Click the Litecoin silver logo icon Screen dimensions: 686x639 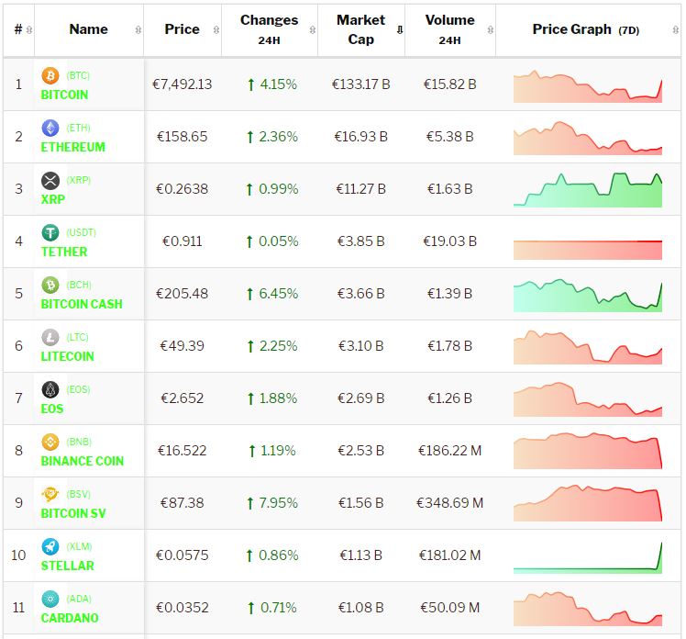[x=50, y=337]
